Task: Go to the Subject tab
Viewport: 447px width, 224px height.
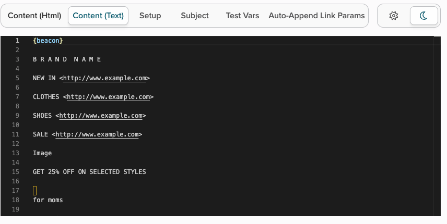Action: (x=195, y=16)
